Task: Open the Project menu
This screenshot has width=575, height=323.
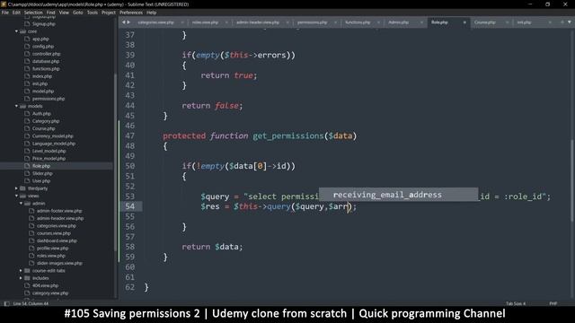Action: click(109, 13)
